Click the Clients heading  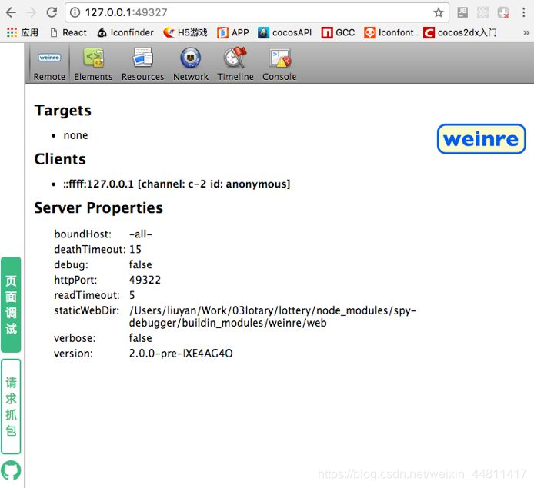point(60,159)
